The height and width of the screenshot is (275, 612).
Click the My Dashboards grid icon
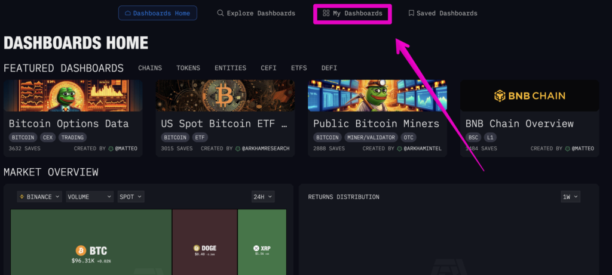pyautogui.click(x=326, y=13)
